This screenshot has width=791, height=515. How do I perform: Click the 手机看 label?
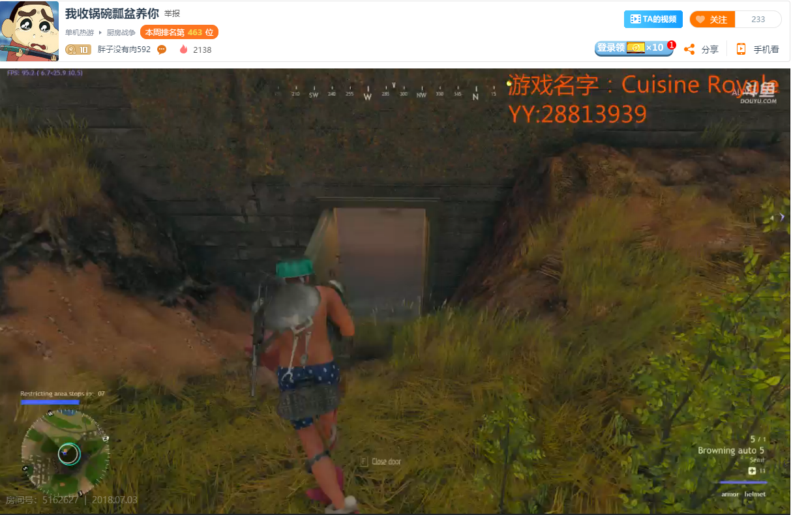[766, 49]
